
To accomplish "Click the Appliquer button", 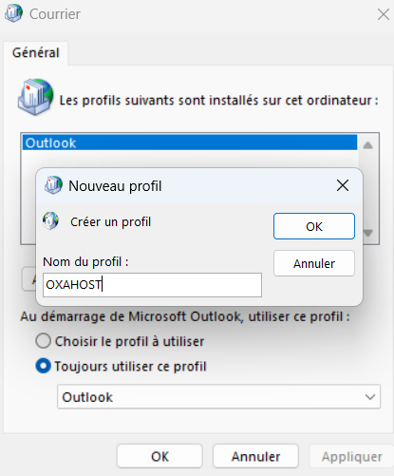I will 351,456.
